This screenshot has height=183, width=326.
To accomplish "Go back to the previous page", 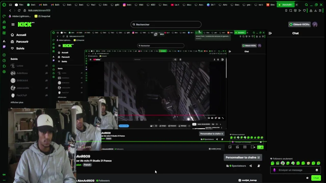I will click(x=10, y=10).
